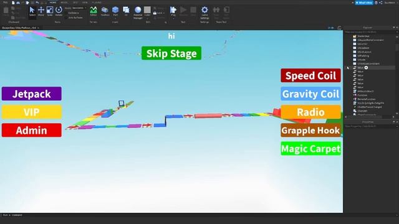
Task: Click the Explorer filter input field
Action: [370, 32]
